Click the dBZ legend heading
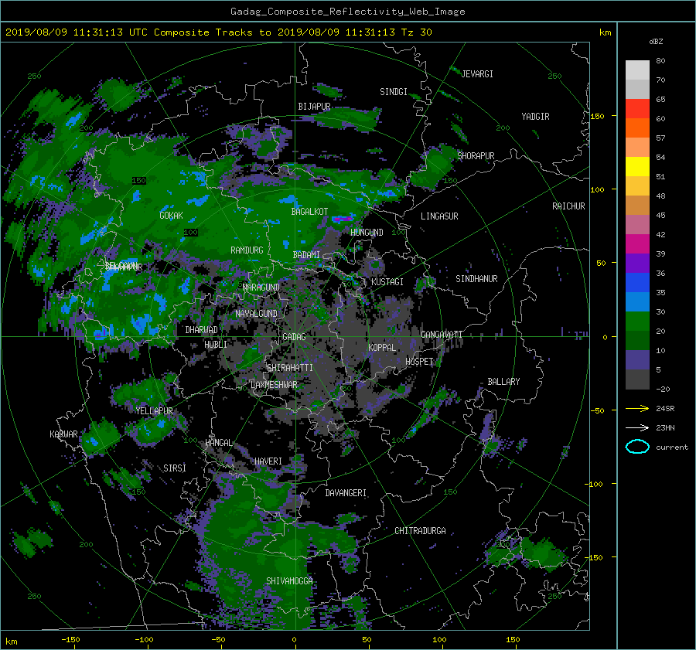The height and width of the screenshot is (650, 696). (x=656, y=42)
